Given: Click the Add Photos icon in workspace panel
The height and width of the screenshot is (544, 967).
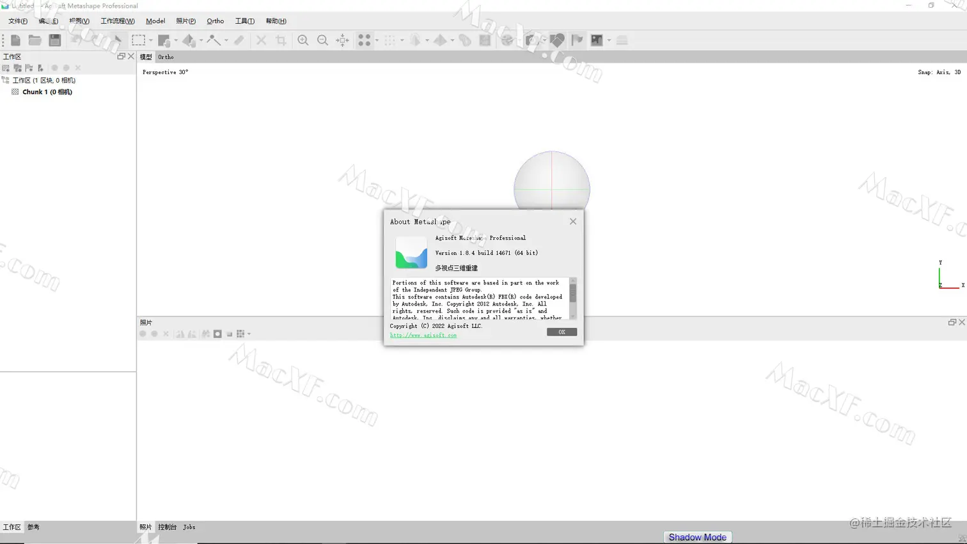Looking at the screenshot, I should 17,68.
